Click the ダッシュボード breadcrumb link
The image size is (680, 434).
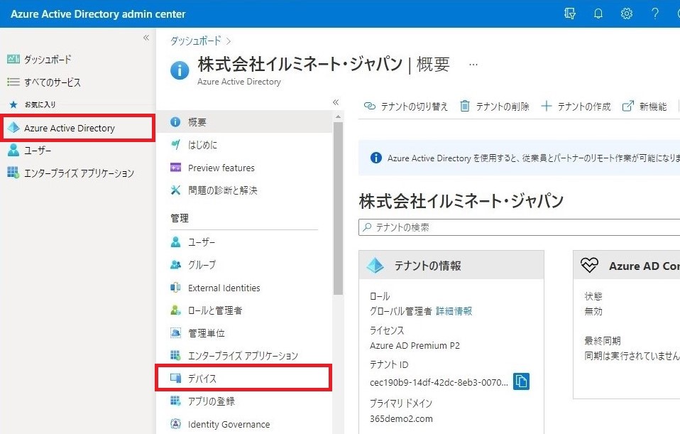[x=196, y=40]
